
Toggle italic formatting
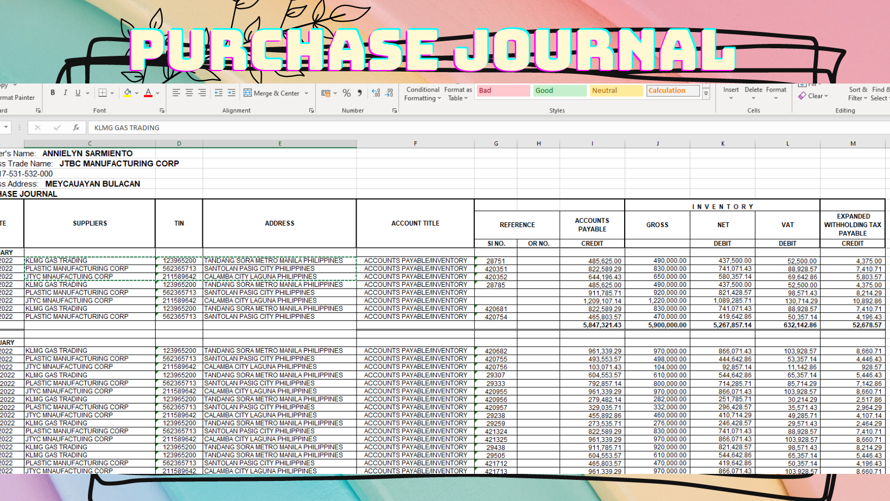(x=65, y=93)
